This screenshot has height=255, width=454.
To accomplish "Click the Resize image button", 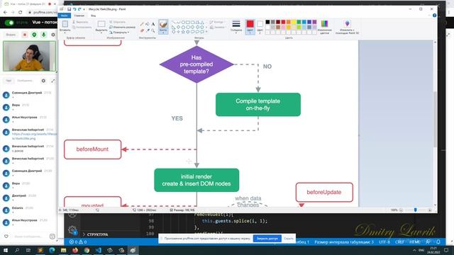I will tap(122, 27).
